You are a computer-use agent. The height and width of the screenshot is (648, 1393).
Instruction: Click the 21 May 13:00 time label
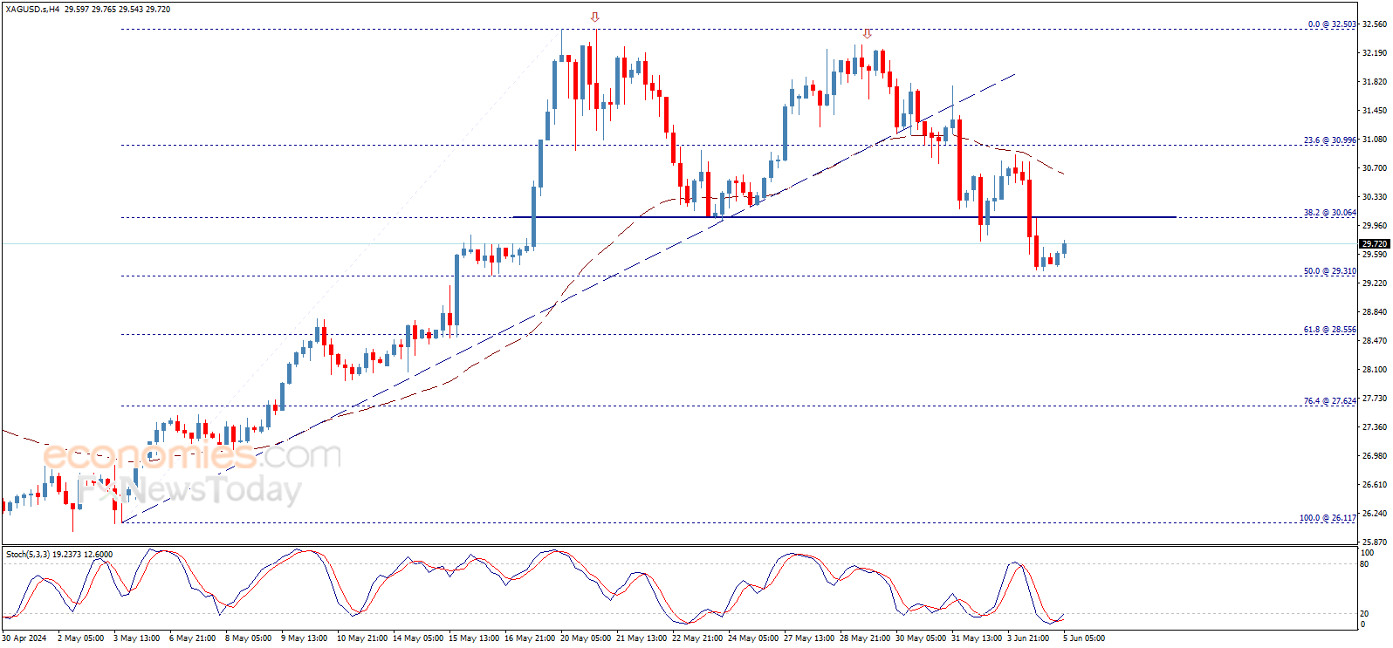(642, 638)
